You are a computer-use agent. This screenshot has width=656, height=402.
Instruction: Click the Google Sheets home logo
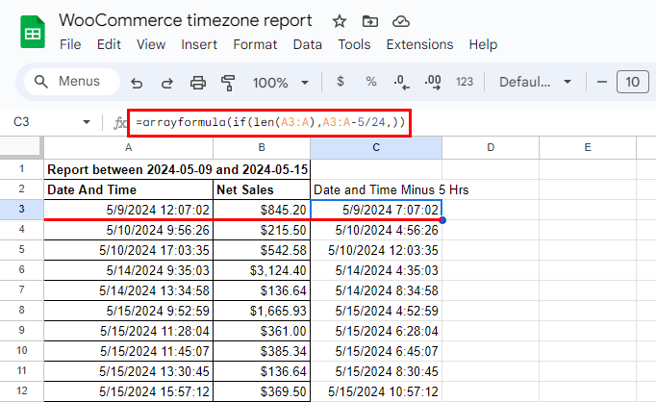click(x=32, y=32)
